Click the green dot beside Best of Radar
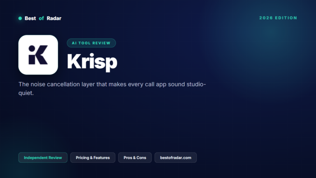Viewport: 316px width, 178px height. [20, 19]
